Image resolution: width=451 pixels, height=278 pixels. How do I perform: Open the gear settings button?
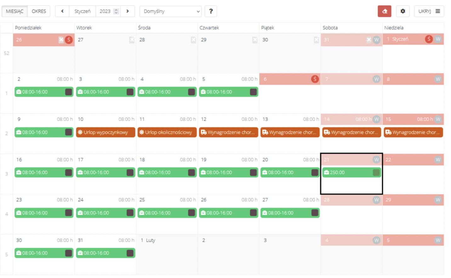pyautogui.click(x=402, y=11)
